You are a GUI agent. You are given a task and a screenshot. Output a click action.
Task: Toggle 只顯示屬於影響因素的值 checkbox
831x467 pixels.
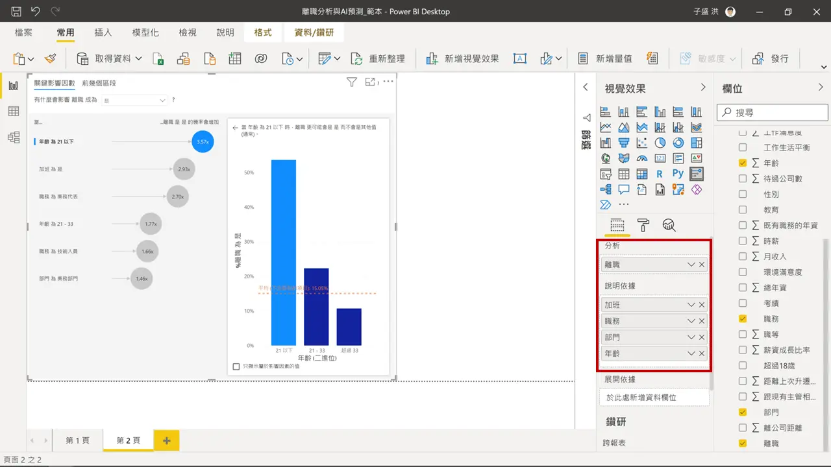point(236,366)
